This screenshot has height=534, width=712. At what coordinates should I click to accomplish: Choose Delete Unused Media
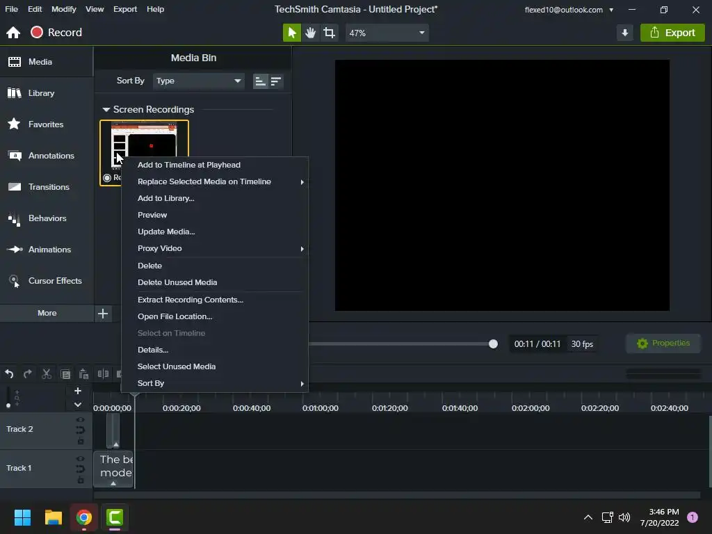click(215, 282)
